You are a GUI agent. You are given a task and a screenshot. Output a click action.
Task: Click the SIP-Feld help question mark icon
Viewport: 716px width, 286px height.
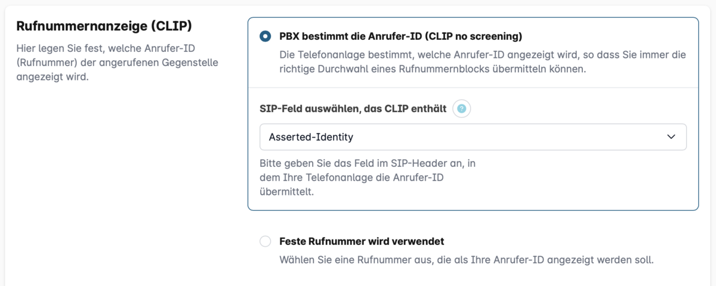pyautogui.click(x=462, y=109)
